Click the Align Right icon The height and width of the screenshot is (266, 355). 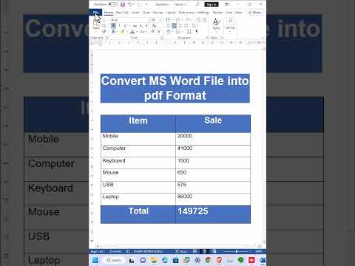(x=180, y=26)
